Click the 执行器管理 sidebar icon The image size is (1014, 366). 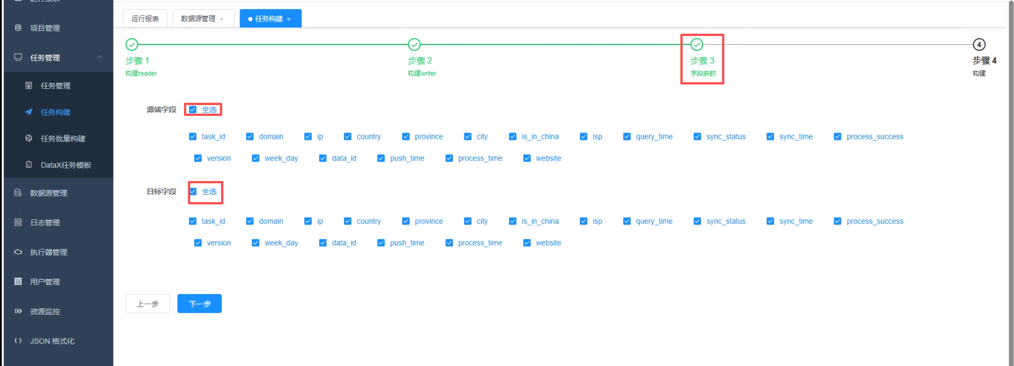click(x=18, y=252)
